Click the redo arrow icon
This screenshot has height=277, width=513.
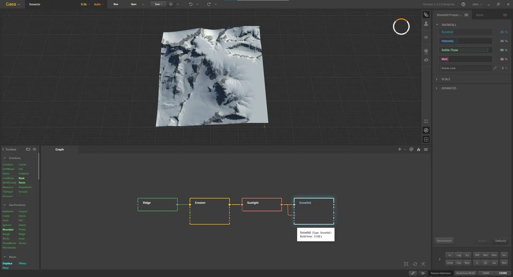coord(209,4)
